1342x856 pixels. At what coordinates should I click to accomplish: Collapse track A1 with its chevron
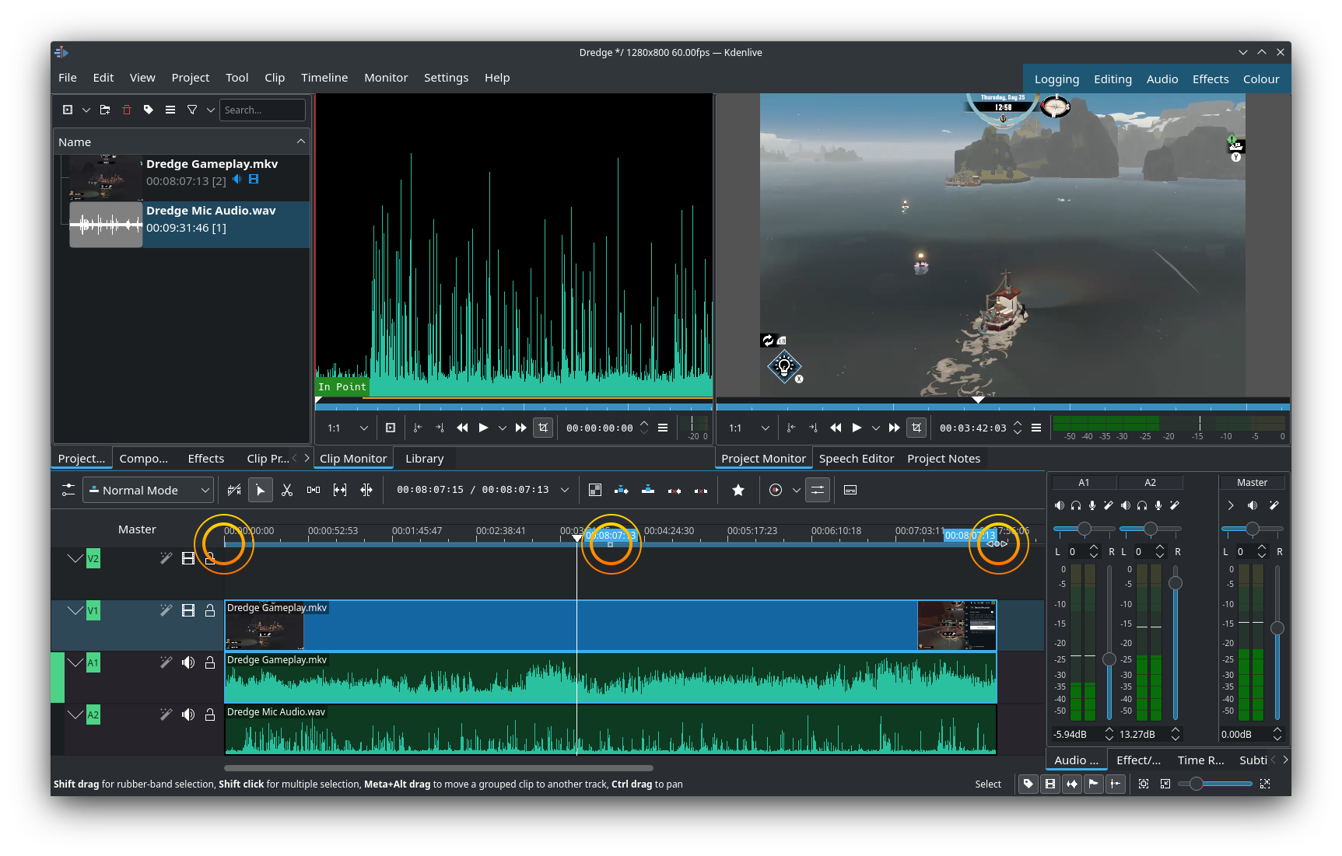75,662
